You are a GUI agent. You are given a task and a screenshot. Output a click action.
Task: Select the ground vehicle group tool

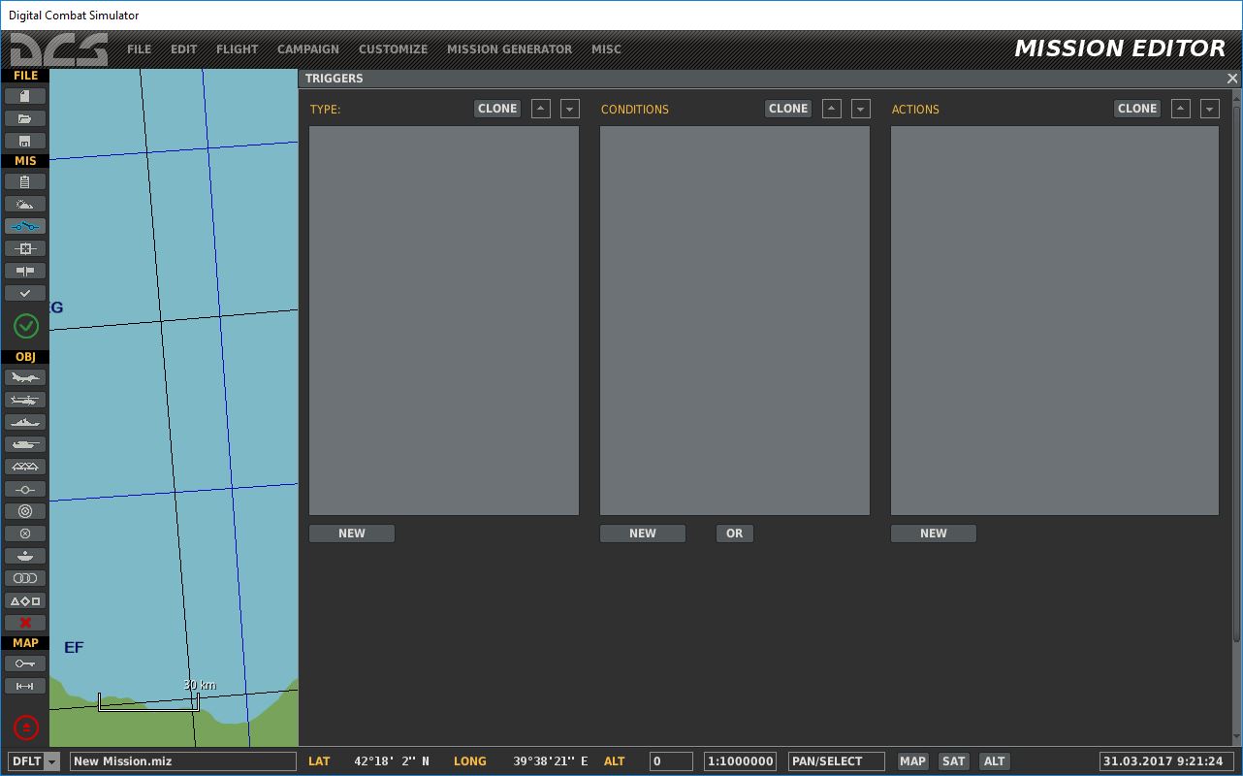[x=25, y=443]
